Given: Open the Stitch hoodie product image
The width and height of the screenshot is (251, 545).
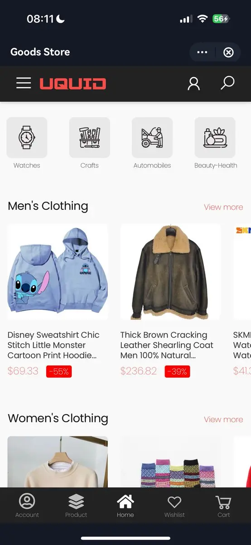Looking at the screenshot, I should point(58,272).
